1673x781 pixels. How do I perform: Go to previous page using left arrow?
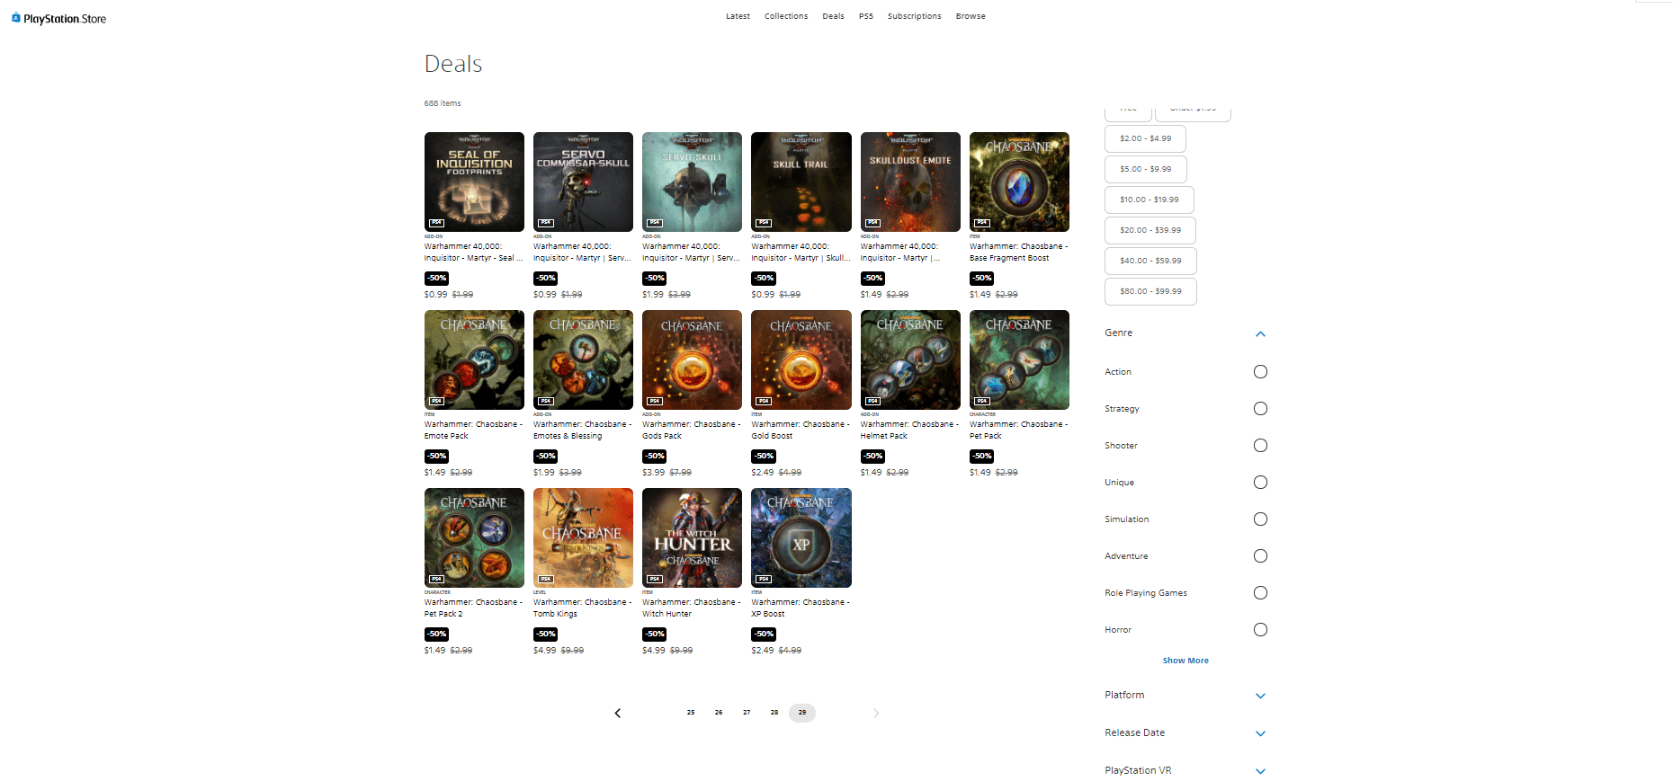[x=617, y=713]
